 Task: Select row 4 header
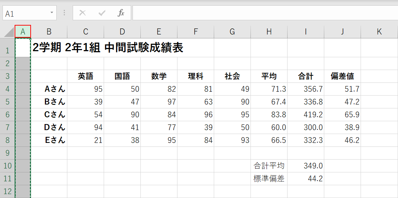tap(7, 89)
